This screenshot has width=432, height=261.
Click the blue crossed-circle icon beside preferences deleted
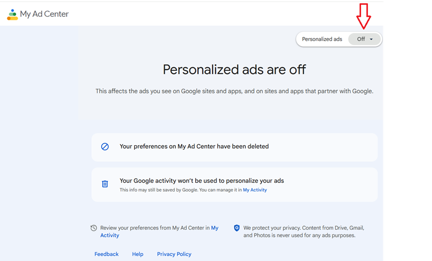[105, 147]
